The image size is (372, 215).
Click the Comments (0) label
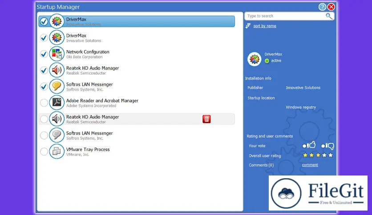coord(261,165)
